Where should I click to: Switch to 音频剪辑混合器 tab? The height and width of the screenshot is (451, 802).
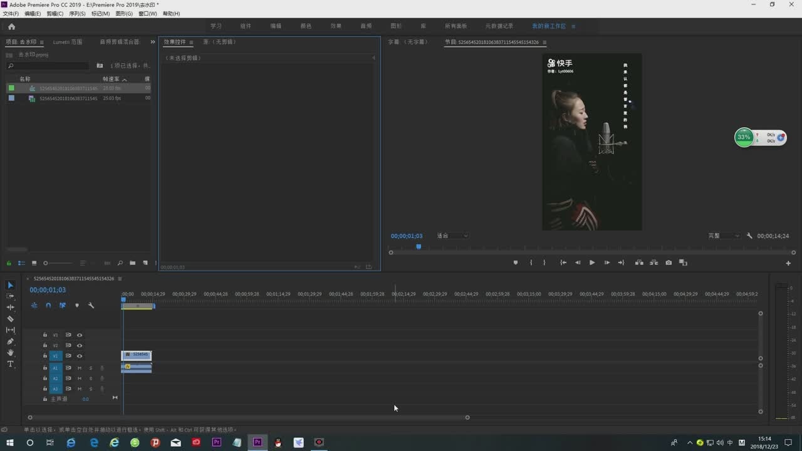(120, 42)
